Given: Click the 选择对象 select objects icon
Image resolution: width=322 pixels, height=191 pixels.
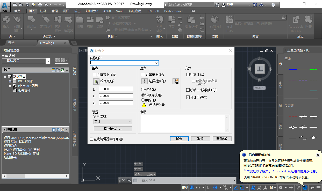Looking at the screenshot, I should pyautogui.click(x=145, y=82).
